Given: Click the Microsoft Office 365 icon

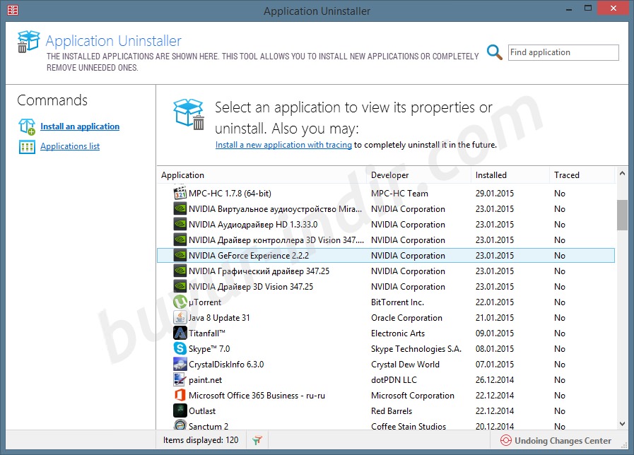Looking at the screenshot, I should click(180, 395).
